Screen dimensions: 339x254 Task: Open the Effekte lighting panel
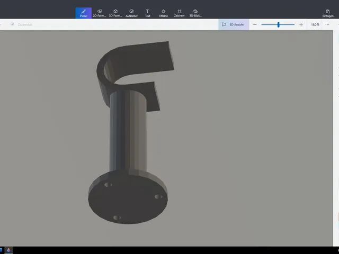tap(164, 13)
